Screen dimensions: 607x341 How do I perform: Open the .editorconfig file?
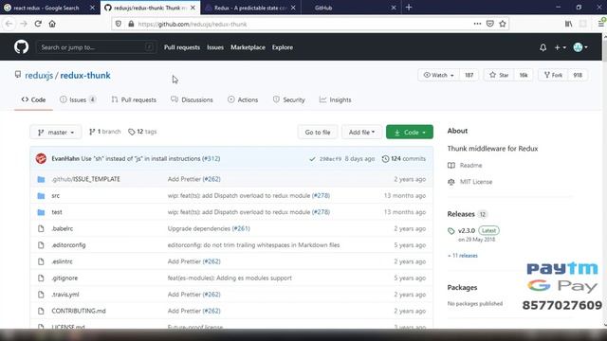(68, 245)
